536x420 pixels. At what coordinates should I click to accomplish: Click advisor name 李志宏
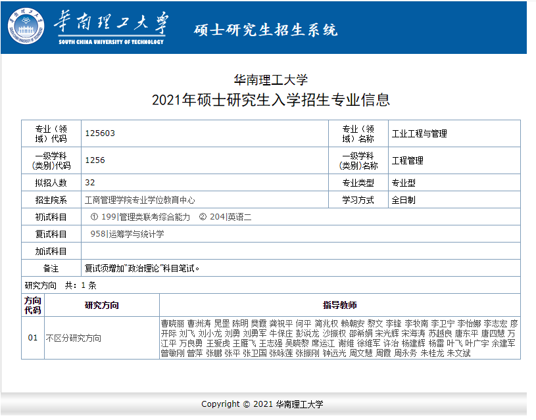click(x=496, y=323)
